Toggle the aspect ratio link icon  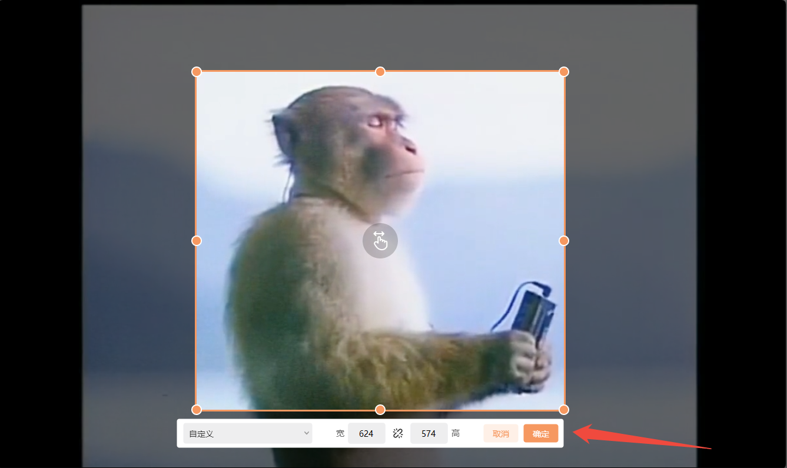[398, 433]
